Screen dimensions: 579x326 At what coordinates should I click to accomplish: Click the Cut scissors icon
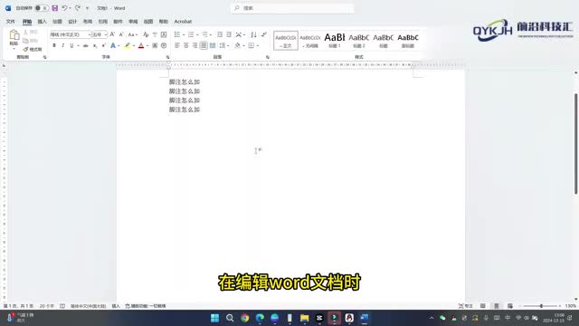25,33
